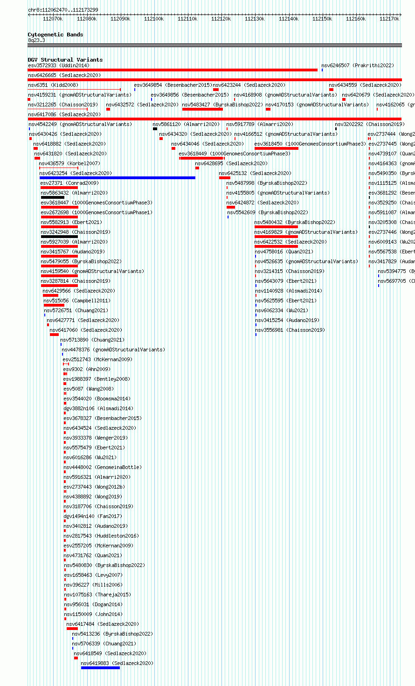The image size is (415, 686).
Task: Click the nsv4448002 (GenomeinaBottle) label
Action: 103,467
